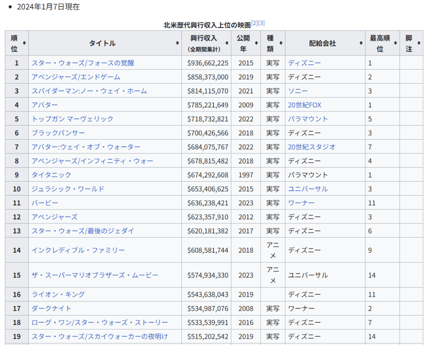Open スター・ウォーズ/最後のジェダイ link
The width and height of the screenshot is (429, 345).
coord(83,231)
